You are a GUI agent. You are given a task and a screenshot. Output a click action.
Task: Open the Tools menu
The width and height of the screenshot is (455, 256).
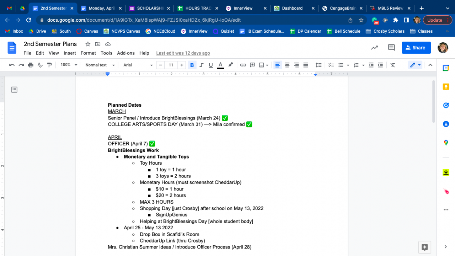pos(106,53)
